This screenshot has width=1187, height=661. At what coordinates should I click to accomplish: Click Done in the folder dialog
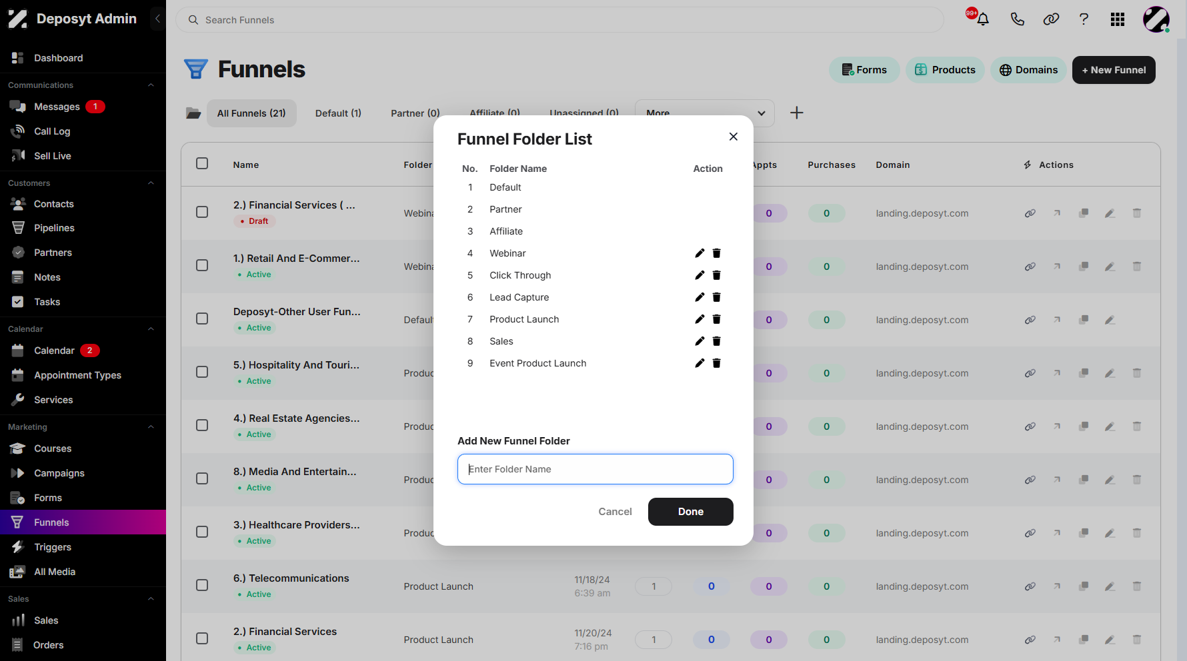click(691, 512)
